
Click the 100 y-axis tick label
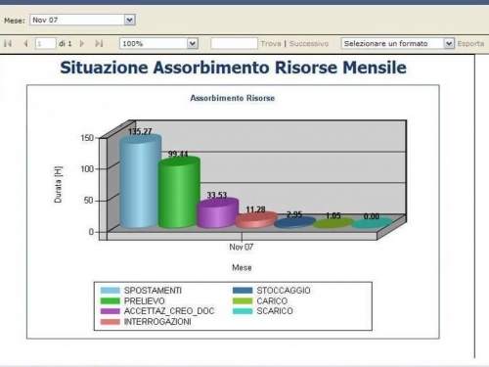(87, 169)
